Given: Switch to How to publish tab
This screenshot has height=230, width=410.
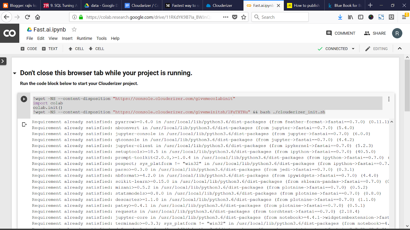Looking at the screenshot, I should click(x=304, y=5).
